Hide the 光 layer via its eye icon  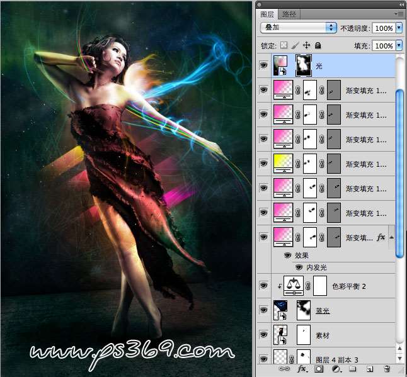tap(264, 65)
